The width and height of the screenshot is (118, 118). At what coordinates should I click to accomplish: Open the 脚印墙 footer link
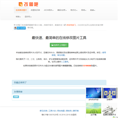point(76,111)
